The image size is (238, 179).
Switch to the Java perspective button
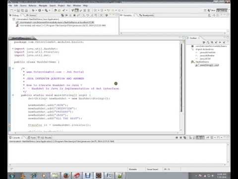click(212, 10)
